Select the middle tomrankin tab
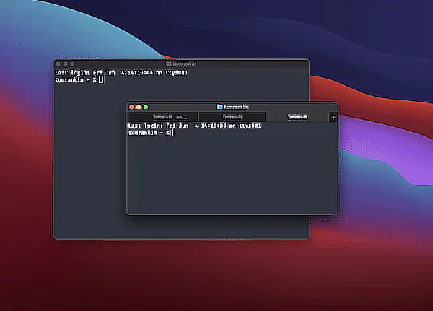 click(x=232, y=117)
